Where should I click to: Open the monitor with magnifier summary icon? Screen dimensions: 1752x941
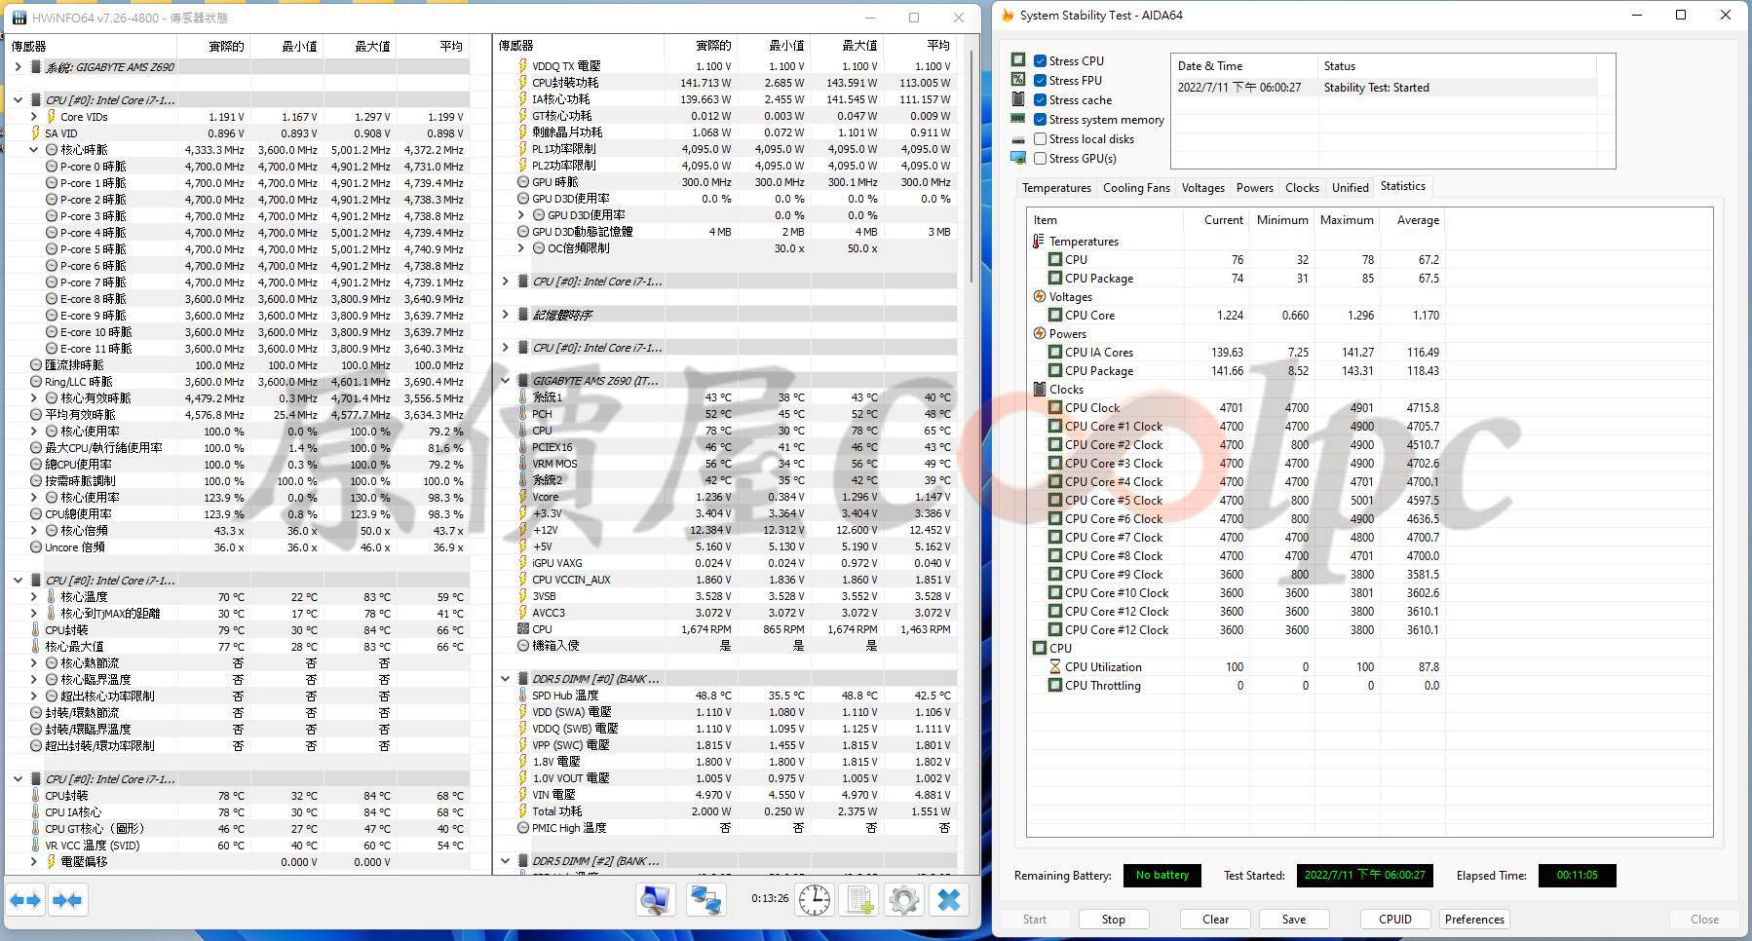[x=656, y=900]
